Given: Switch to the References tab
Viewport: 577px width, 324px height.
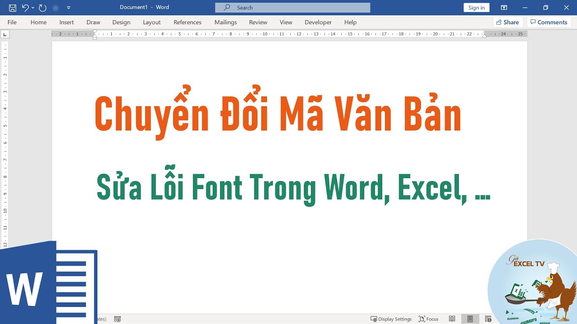Looking at the screenshot, I should 188,22.
